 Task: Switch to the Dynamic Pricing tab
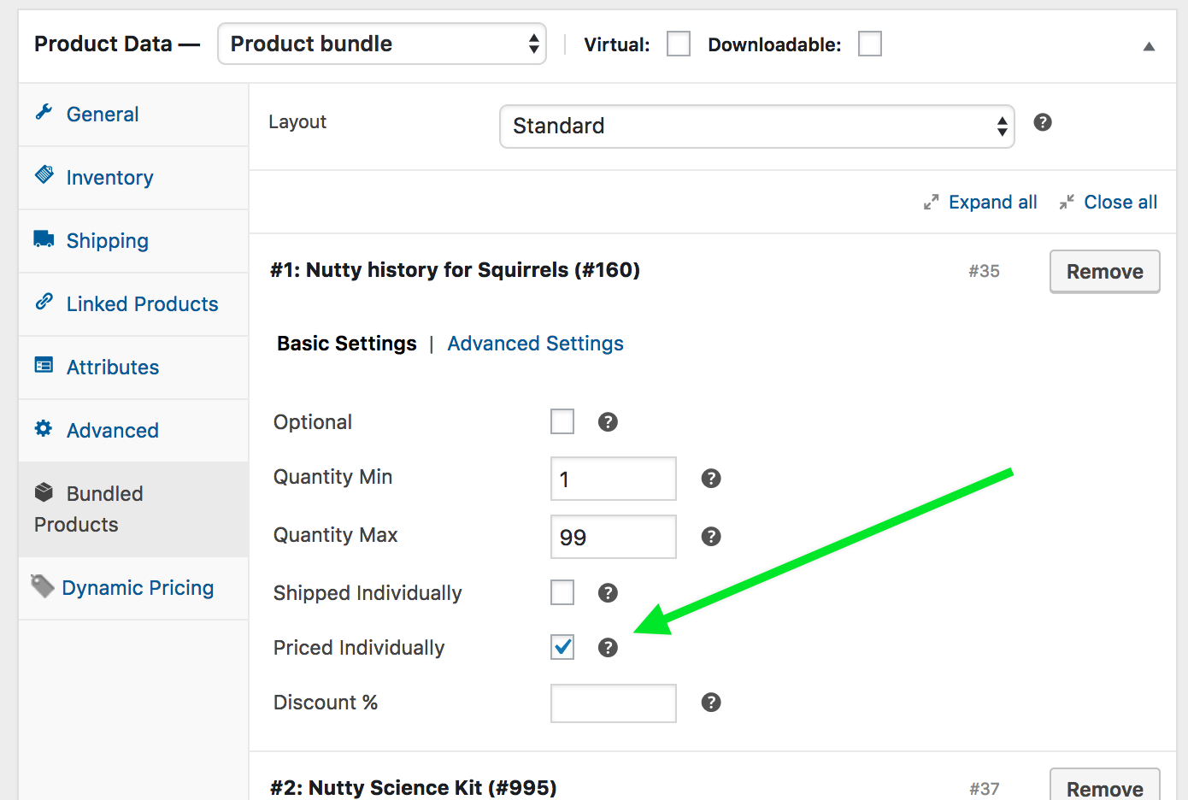click(x=138, y=588)
